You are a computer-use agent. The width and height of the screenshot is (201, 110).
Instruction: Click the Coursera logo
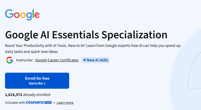click(35, 102)
